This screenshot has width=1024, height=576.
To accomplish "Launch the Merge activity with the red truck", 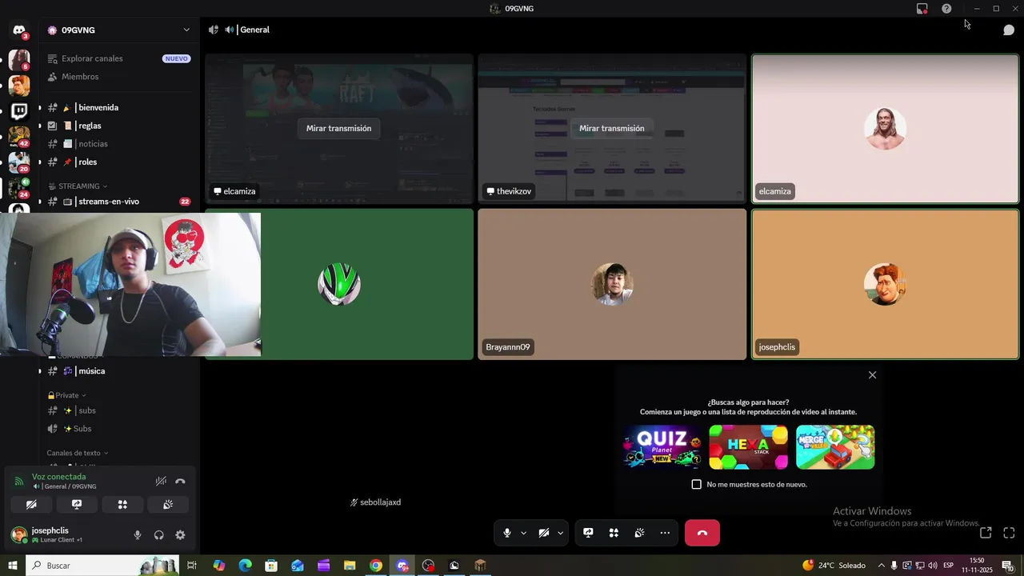I will click(835, 447).
